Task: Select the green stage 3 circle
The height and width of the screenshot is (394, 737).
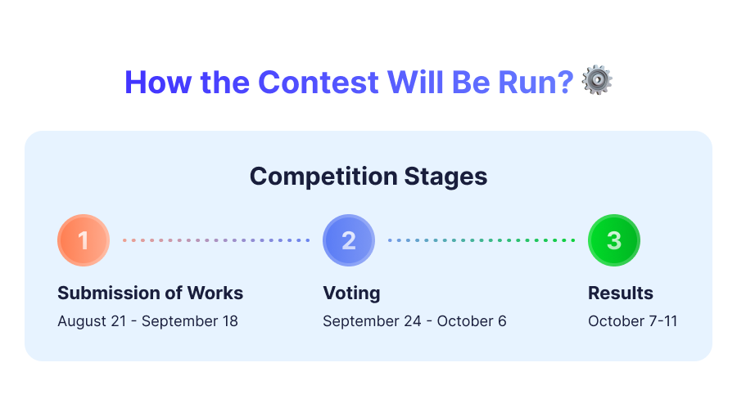Action: coord(614,240)
